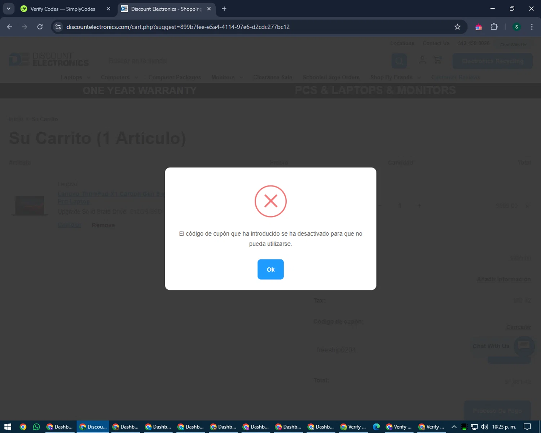Bookmark this page with the star icon
541x433 pixels.
pyautogui.click(x=457, y=27)
